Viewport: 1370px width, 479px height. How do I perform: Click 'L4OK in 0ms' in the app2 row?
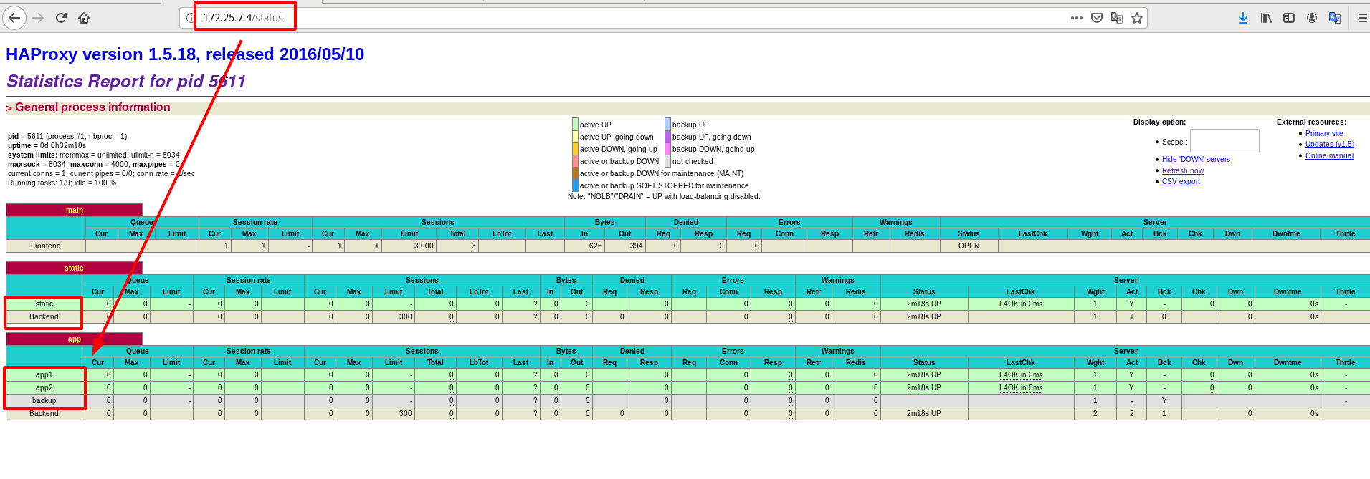point(1021,387)
